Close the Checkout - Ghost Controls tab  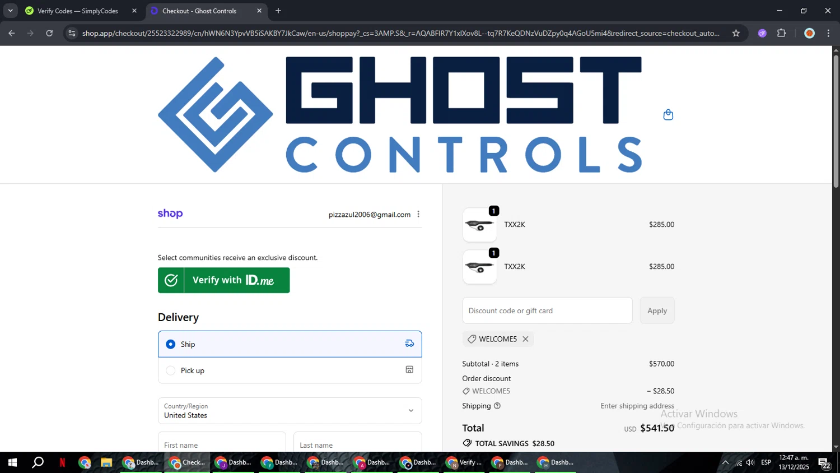[259, 11]
